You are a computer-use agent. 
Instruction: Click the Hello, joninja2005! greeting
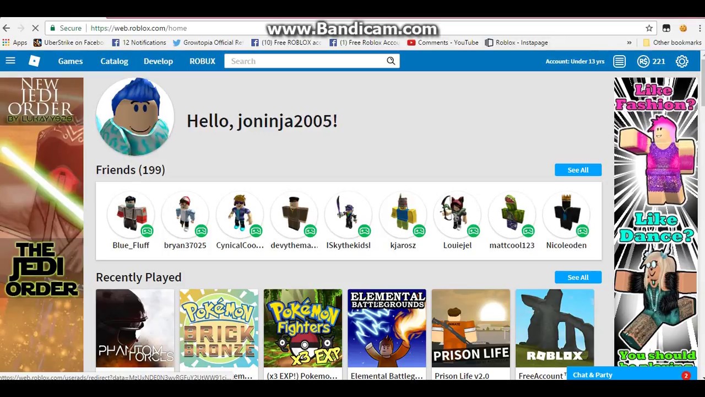pos(262,121)
